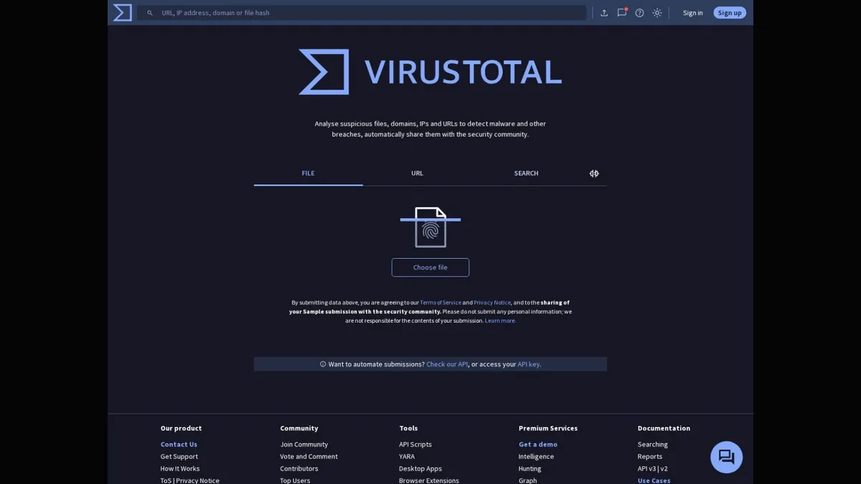Open the Sign in link
Image resolution: width=861 pixels, height=484 pixels.
tap(693, 13)
